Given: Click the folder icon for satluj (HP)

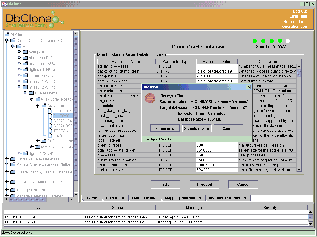Looking at the screenshot, I should coord(25,52).
